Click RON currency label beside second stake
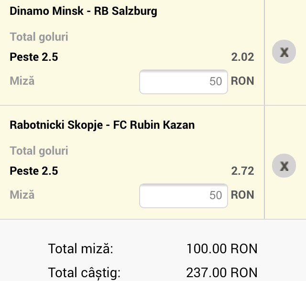This screenshot has height=281, width=306. pyautogui.click(x=242, y=195)
